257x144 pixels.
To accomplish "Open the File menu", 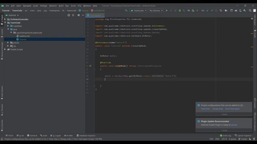I will pos(7,6).
